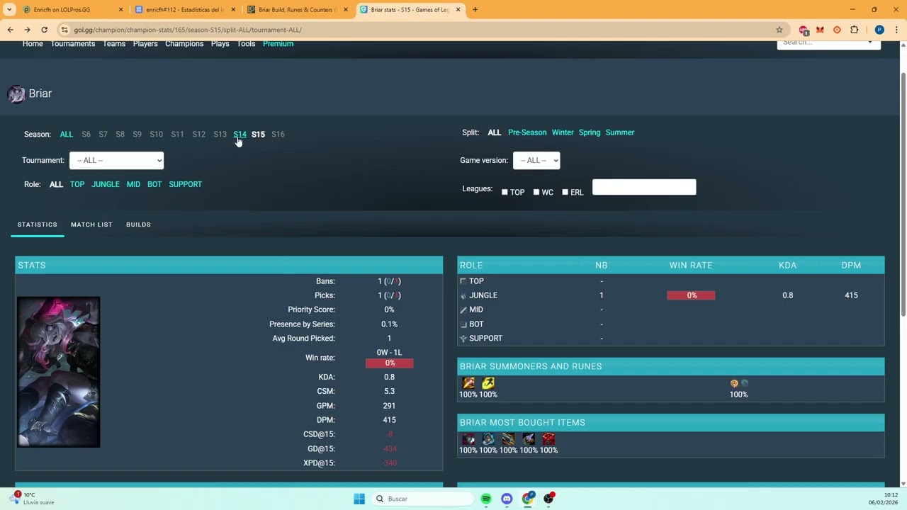Screen dimensions: 907x510
Task: Open a new browser tab
Action: 475,10
